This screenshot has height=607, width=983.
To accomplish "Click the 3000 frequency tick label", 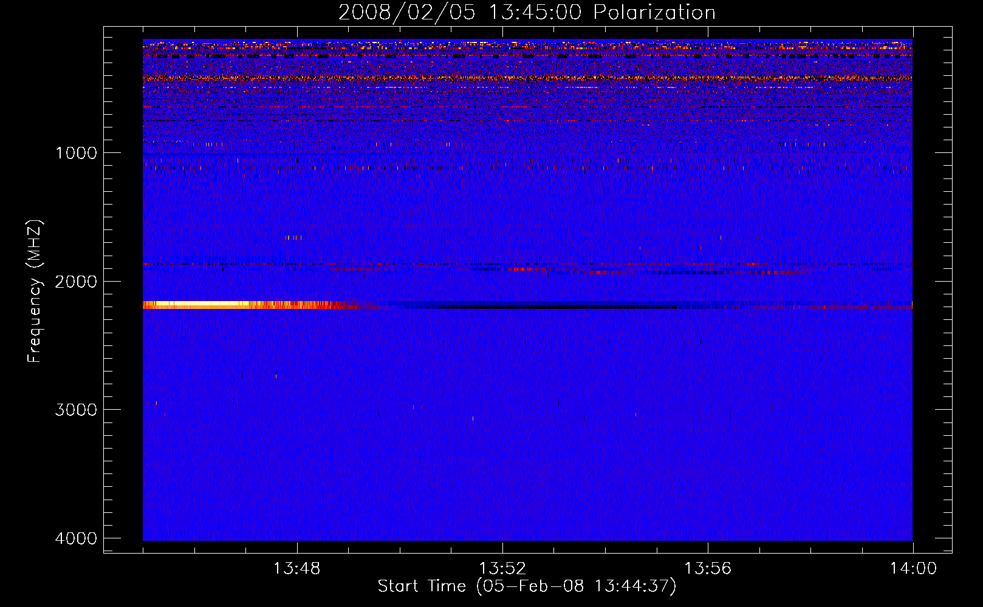I will click(x=76, y=410).
